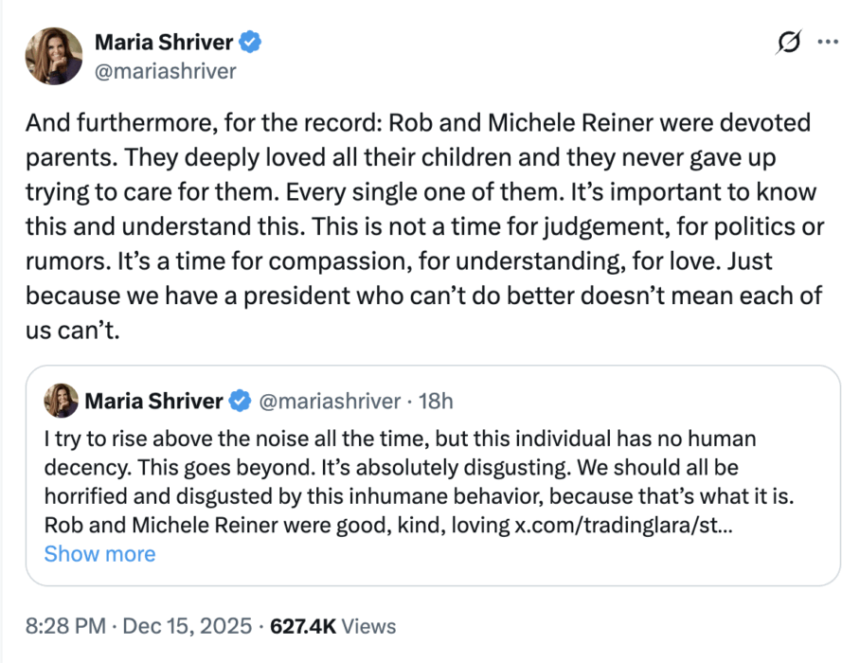Click the verified badge in the quoted post

pyautogui.click(x=241, y=402)
